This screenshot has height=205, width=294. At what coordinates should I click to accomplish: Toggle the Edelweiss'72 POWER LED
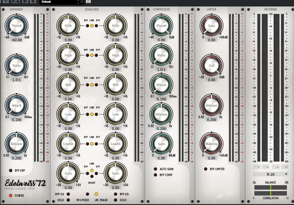click(x=11, y=196)
